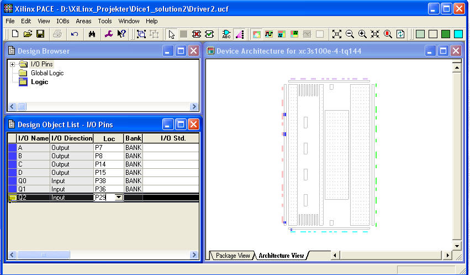Select the Q0 pin name cell
Image resolution: width=470 pixels, height=275 pixels.
33,181
